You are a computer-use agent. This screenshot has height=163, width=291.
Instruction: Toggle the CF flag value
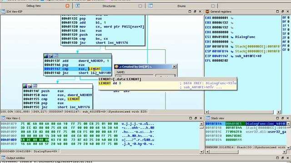[x=288, y=50]
